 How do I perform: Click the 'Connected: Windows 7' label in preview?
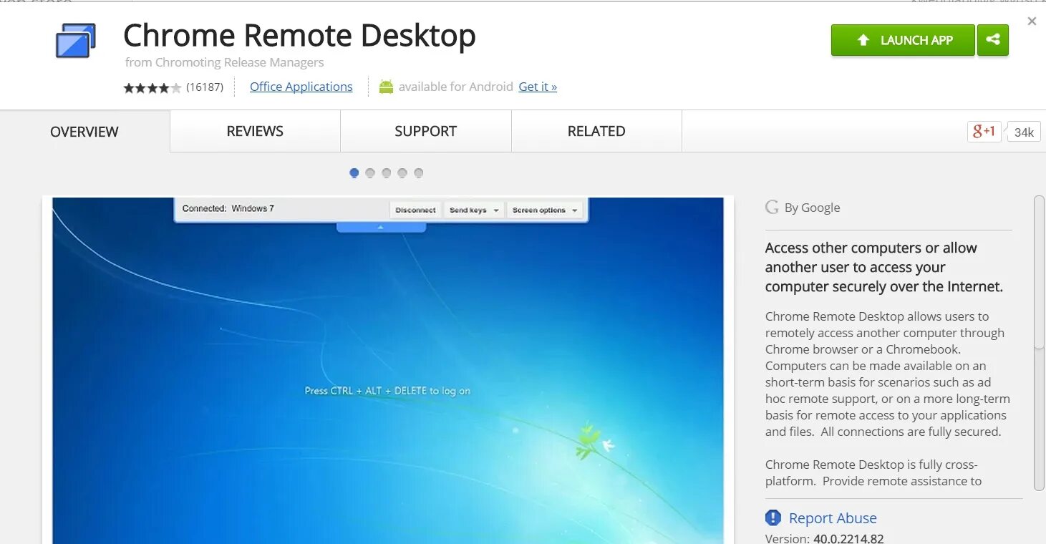point(228,208)
